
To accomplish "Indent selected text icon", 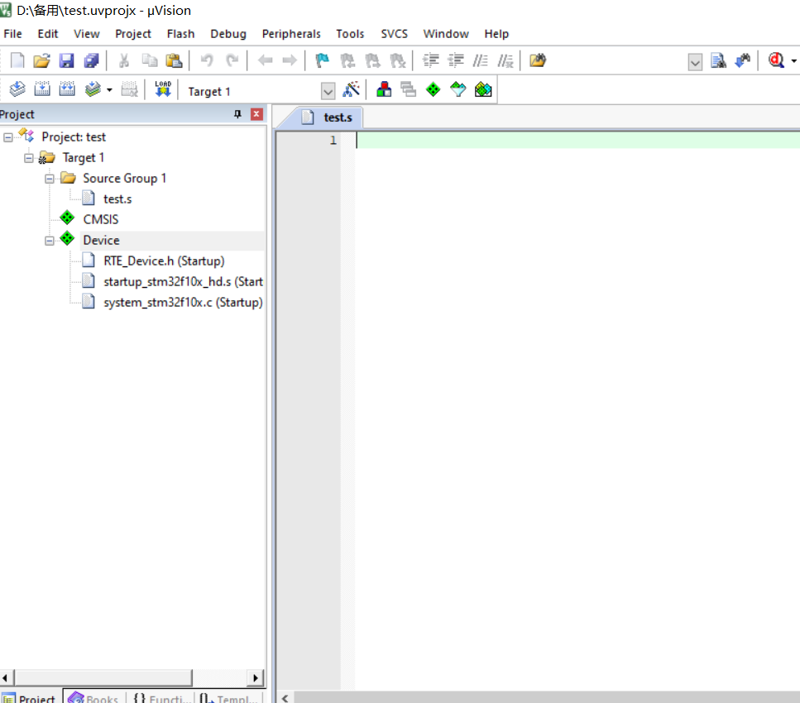I will pos(431,60).
